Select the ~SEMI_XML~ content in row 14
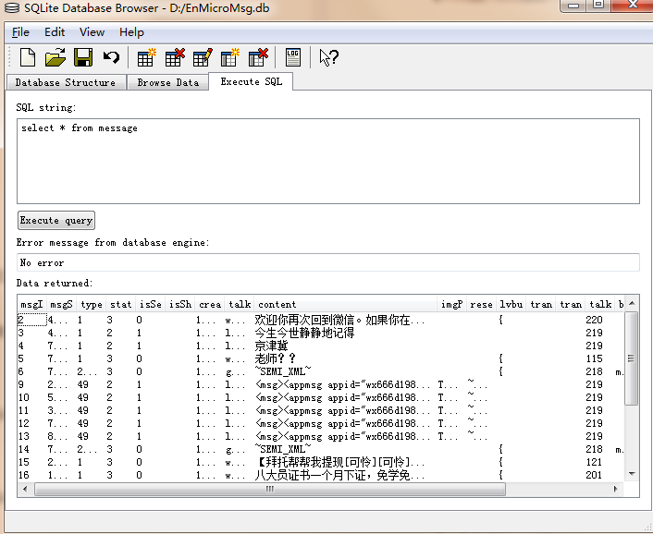The width and height of the screenshot is (653, 534). click(x=345, y=449)
